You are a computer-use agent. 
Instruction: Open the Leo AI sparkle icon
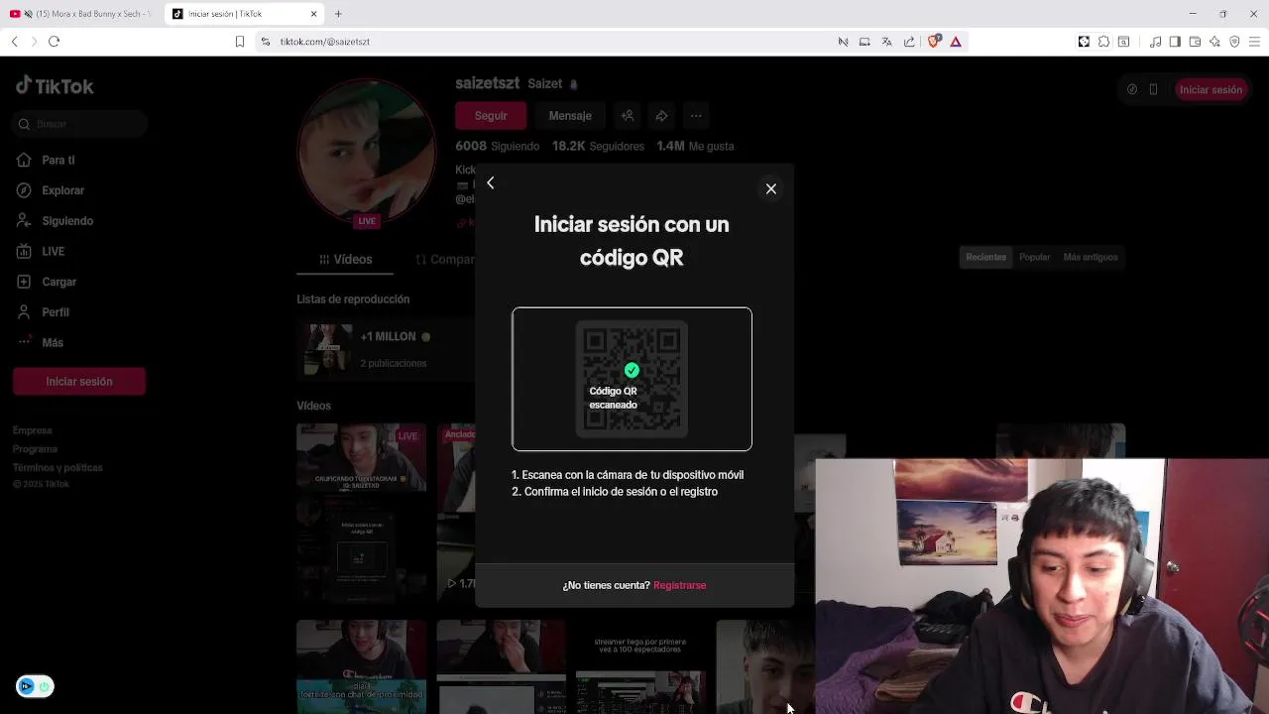coord(1214,42)
